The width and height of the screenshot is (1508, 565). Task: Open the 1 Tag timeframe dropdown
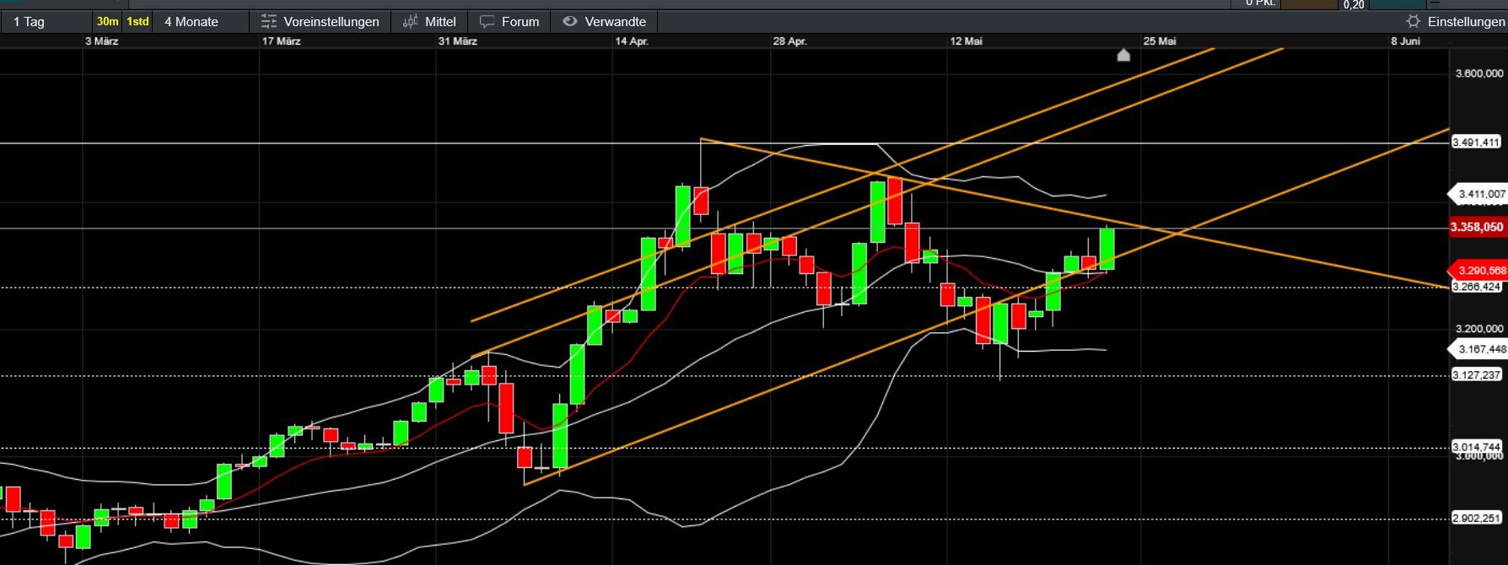[46, 22]
